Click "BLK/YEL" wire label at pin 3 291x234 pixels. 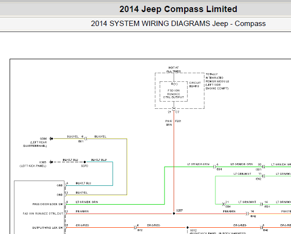[81, 193]
